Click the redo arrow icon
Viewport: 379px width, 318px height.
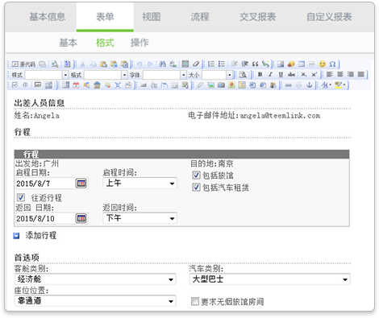coord(150,64)
